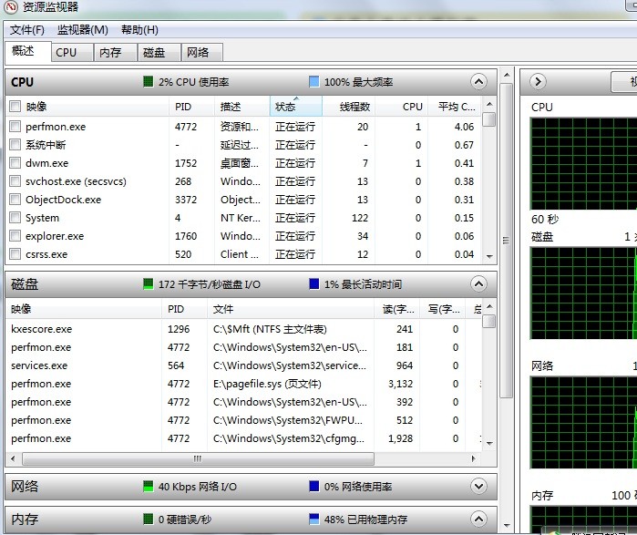The width and height of the screenshot is (637, 535).
Task: Click the blue network utilization indicator square
Action: 314,487
